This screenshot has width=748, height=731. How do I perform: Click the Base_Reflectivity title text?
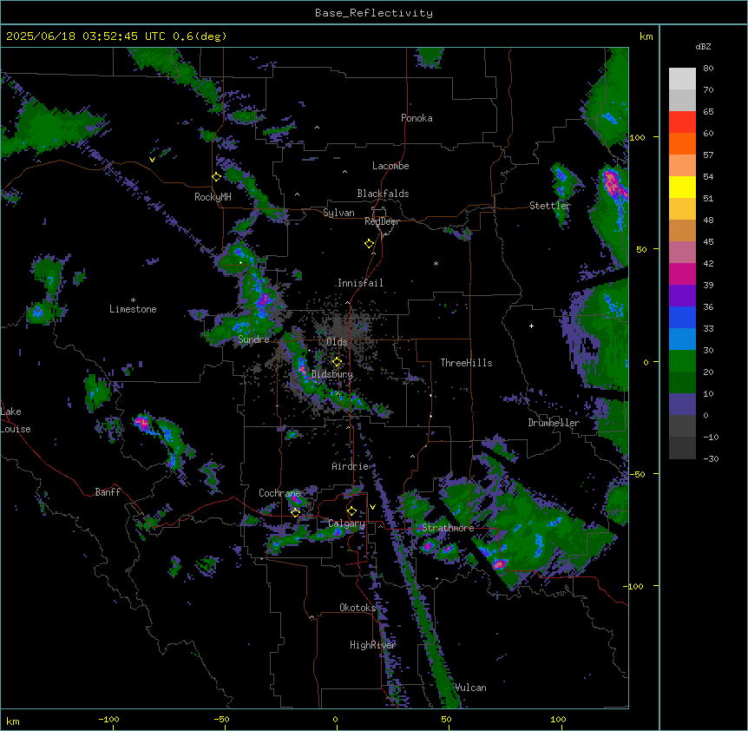[374, 13]
